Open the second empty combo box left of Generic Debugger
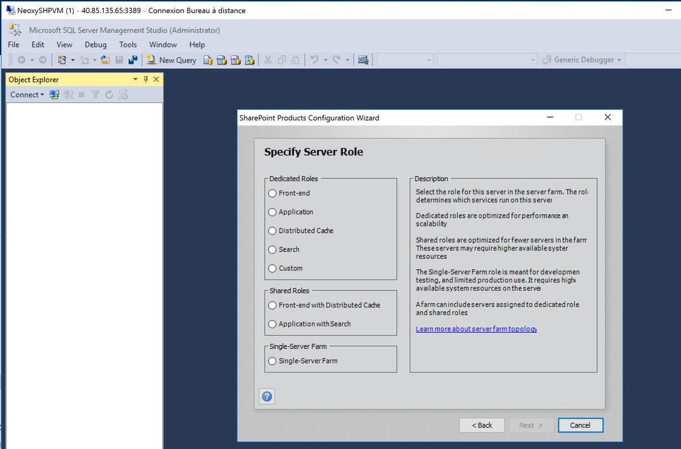Screen dimensions: 681x449 (x=487, y=60)
